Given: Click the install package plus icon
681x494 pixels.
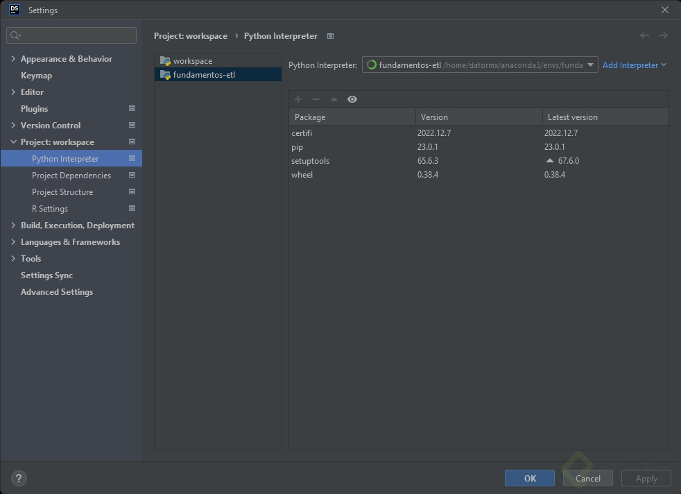Looking at the screenshot, I should pyautogui.click(x=298, y=99).
